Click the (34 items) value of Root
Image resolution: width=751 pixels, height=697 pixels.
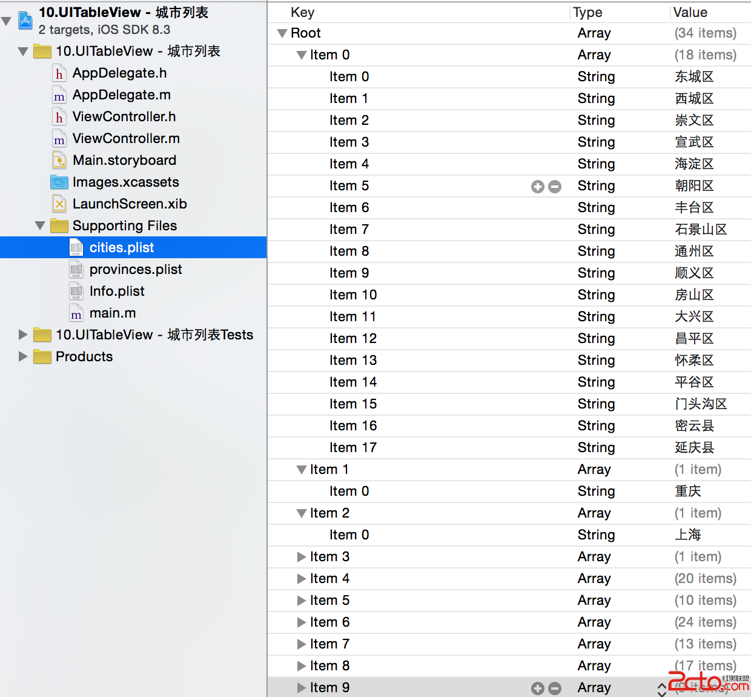pos(706,33)
